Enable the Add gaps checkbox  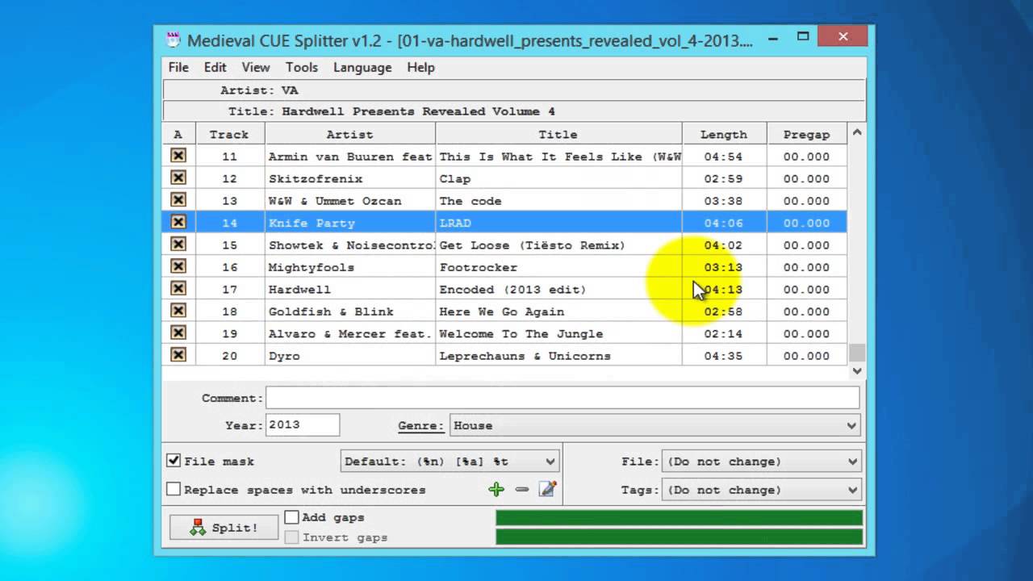[x=292, y=517]
